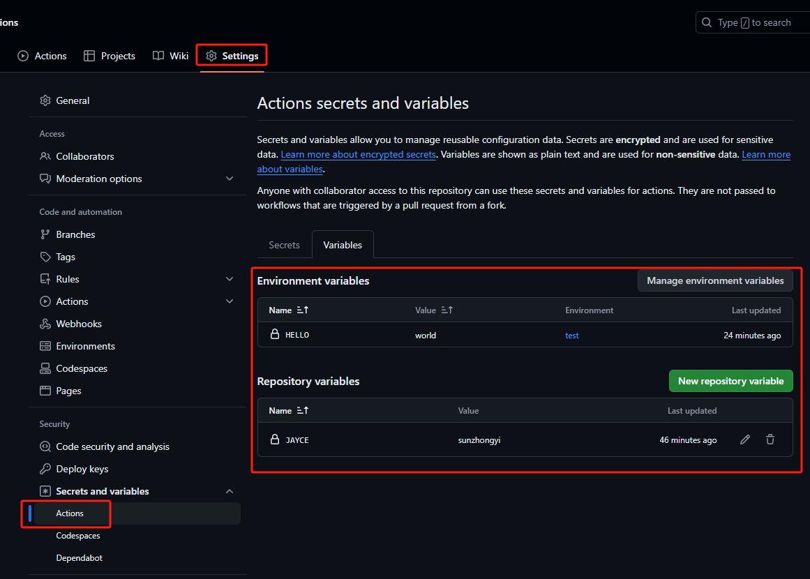This screenshot has height=579, width=810.
Task: Click the key icon for Deploy keys
Action: tap(45, 469)
